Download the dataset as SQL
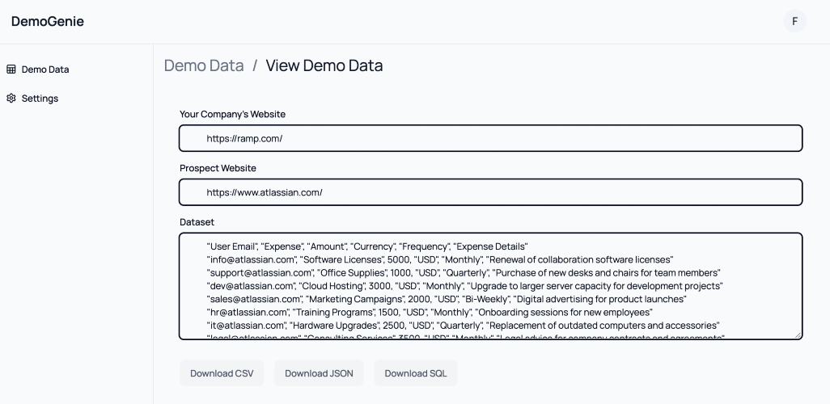The width and height of the screenshot is (830, 404). pos(416,373)
